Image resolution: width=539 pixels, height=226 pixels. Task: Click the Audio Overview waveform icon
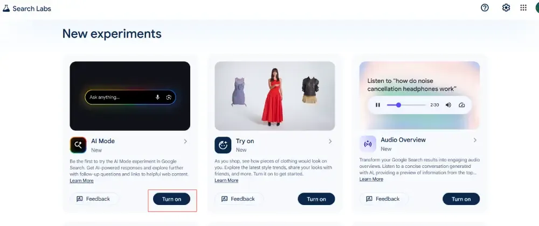pyautogui.click(x=368, y=144)
